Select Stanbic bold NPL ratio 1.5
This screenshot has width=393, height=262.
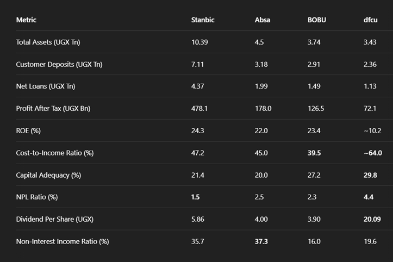pos(195,197)
